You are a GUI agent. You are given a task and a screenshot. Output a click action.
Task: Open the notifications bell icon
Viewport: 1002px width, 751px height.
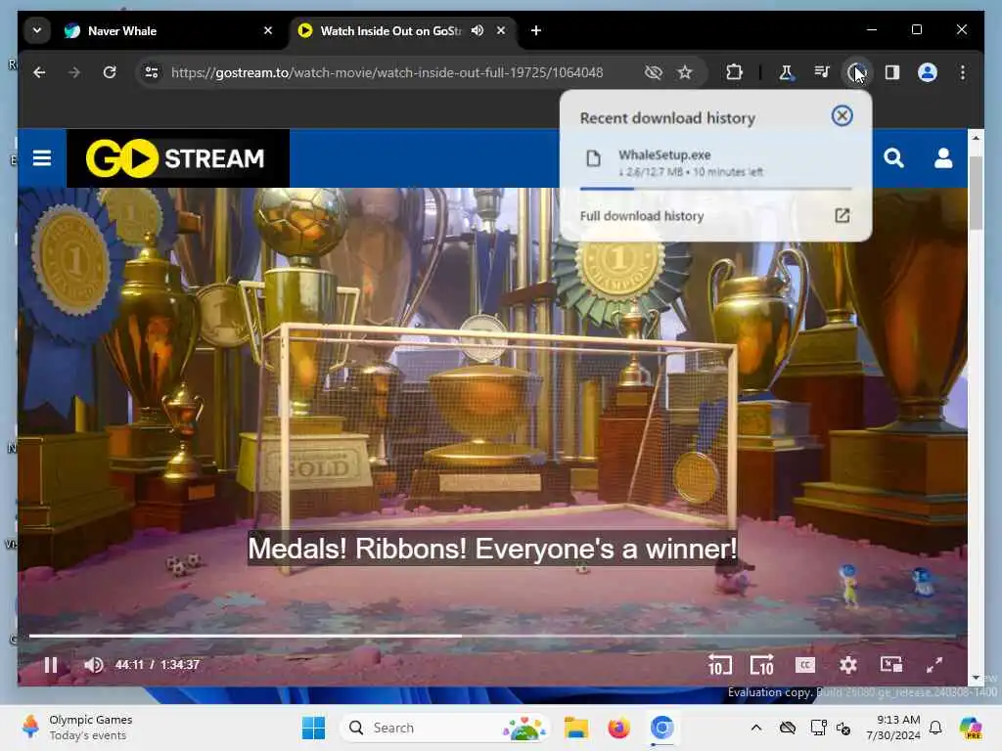click(x=935, y=728)
